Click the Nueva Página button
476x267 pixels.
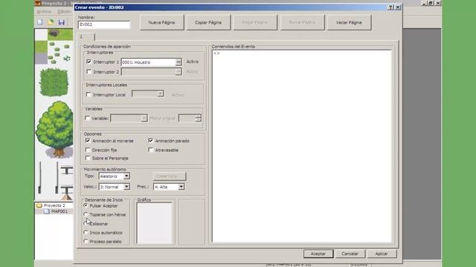[161, 22]
